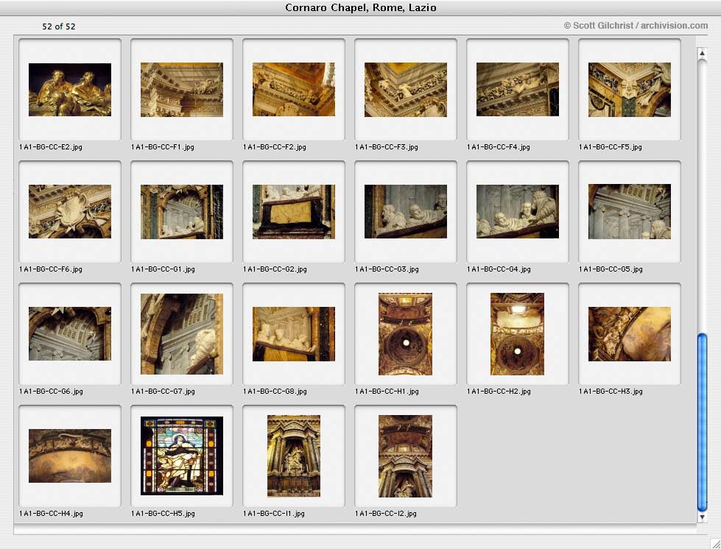Click the filename label 1A1-BG-CC-H2.jpg

[x=499, y=392]
